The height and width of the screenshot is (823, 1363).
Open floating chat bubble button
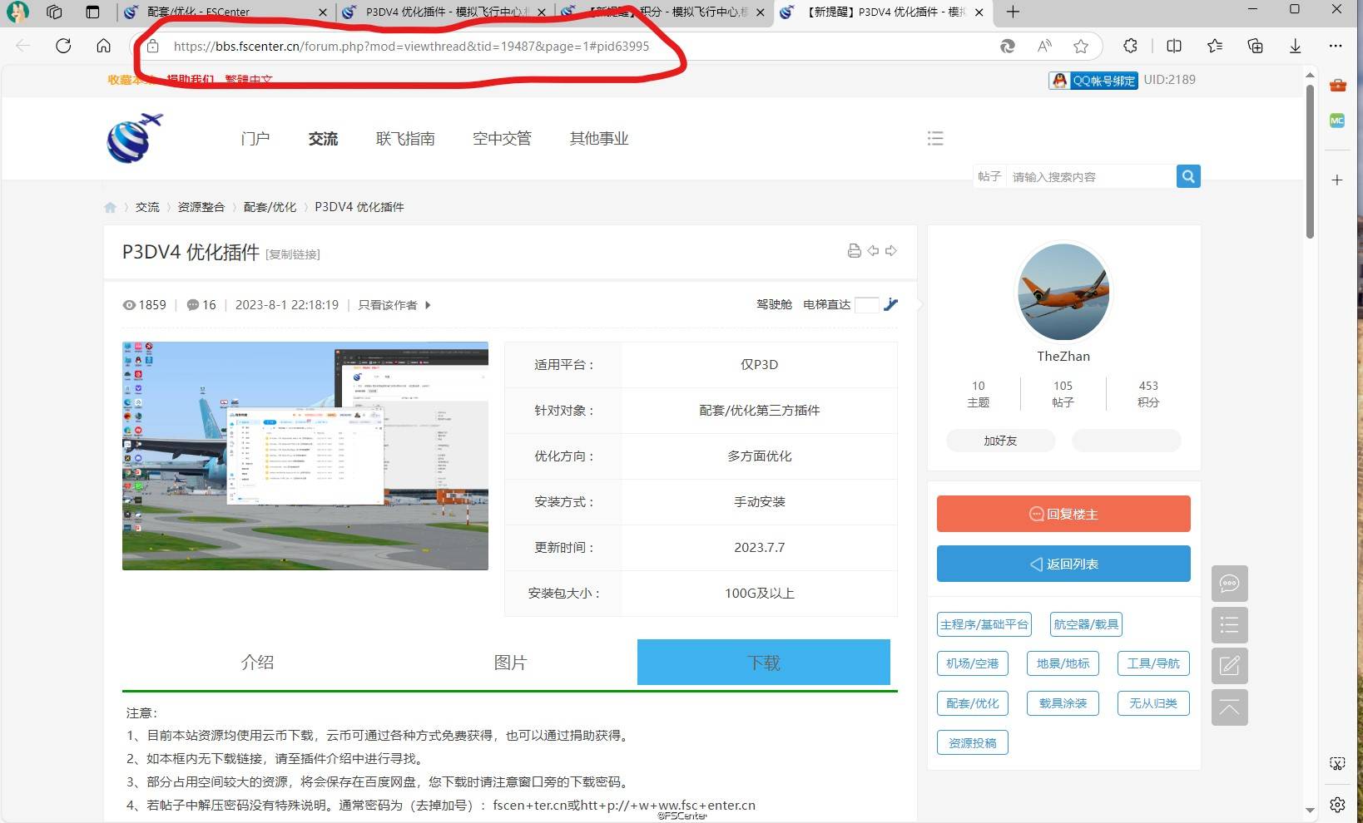point(1229,584)
